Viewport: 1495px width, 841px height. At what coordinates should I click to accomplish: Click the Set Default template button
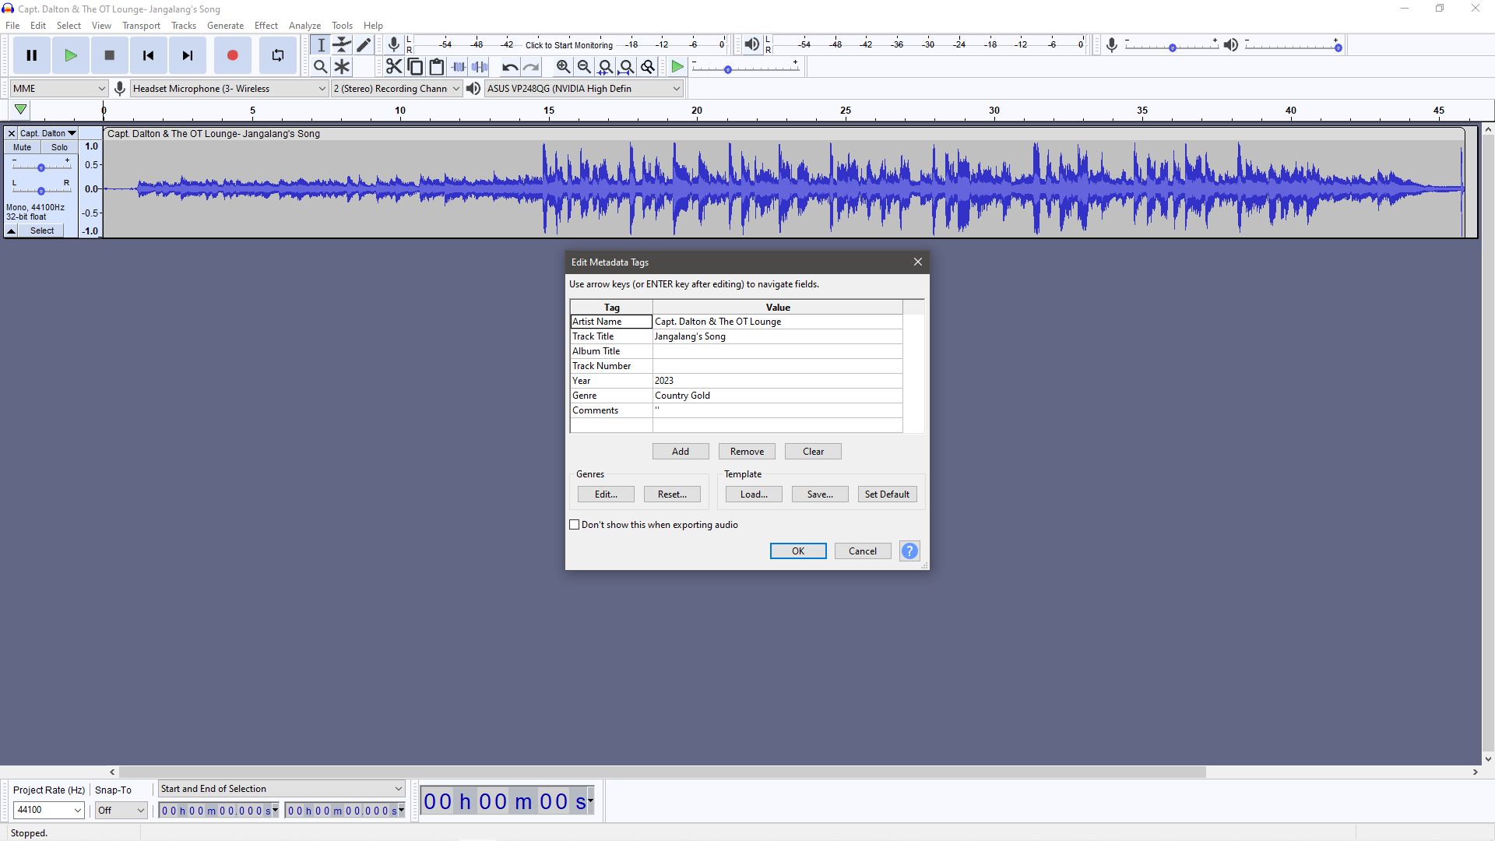click(887, 494)
